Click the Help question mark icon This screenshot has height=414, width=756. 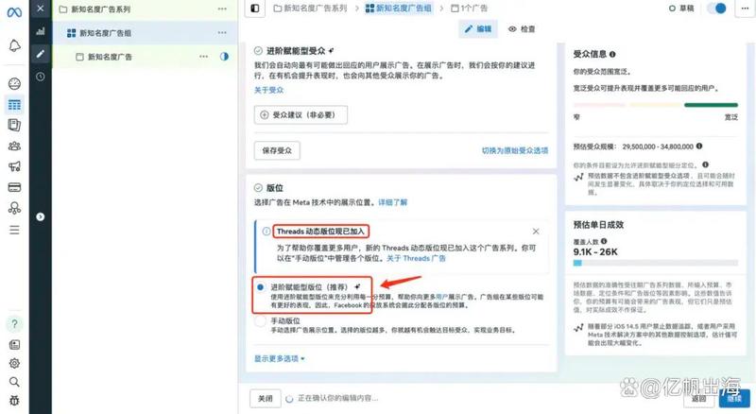click(14, 323)
